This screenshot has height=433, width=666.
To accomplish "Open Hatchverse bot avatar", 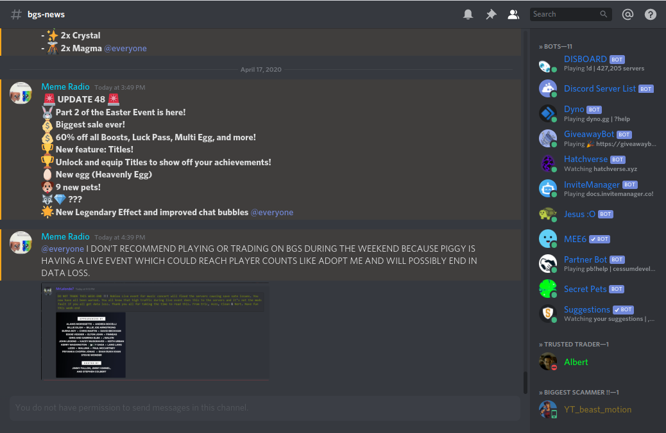I will (547, 164).
